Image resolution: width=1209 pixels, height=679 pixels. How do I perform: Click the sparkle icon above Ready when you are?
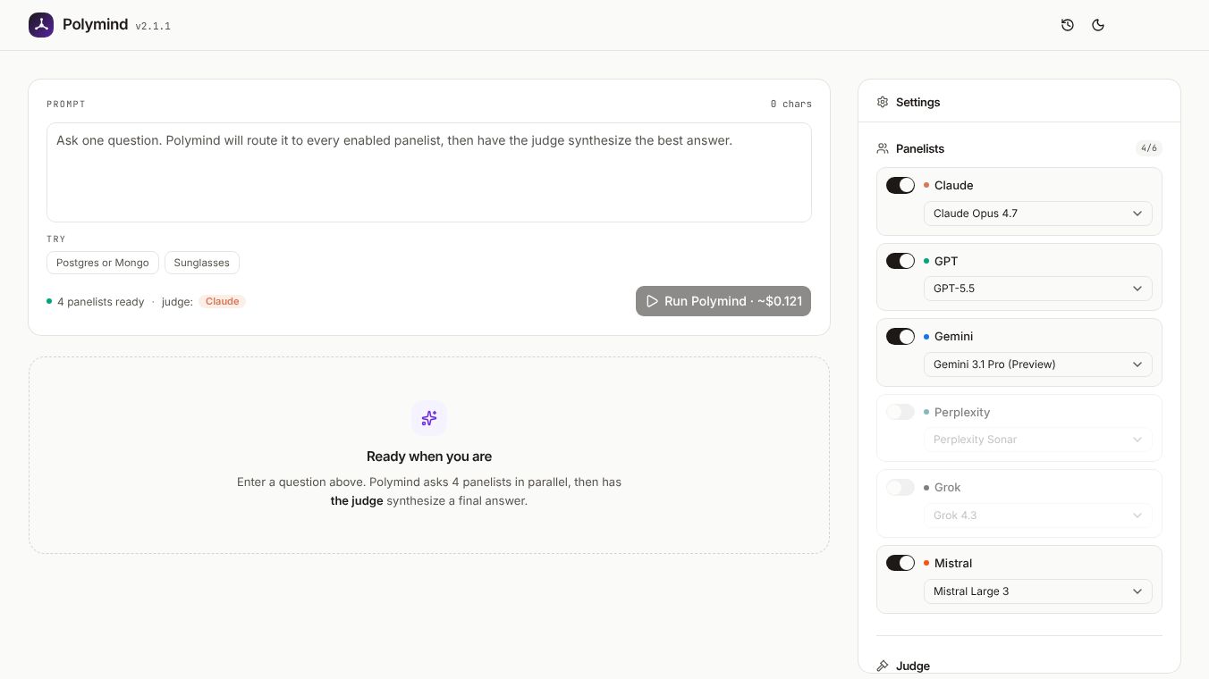pyautogui.click(x=429, y=418)
